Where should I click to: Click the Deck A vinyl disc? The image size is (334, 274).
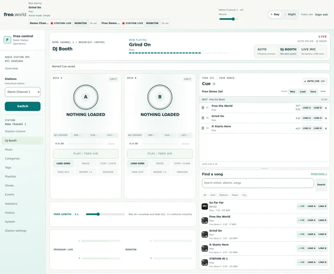click(x=86, y=97)
